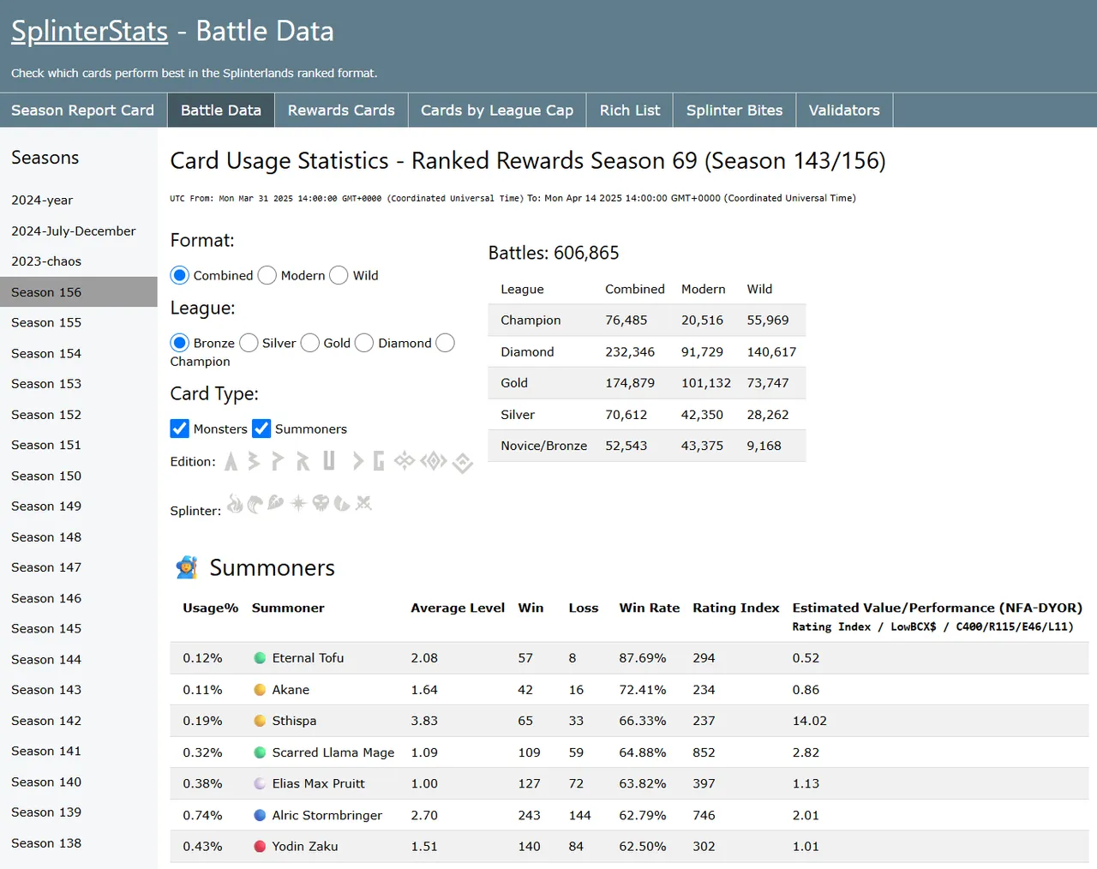Select the Life splinter star icon

click(298, 503)
